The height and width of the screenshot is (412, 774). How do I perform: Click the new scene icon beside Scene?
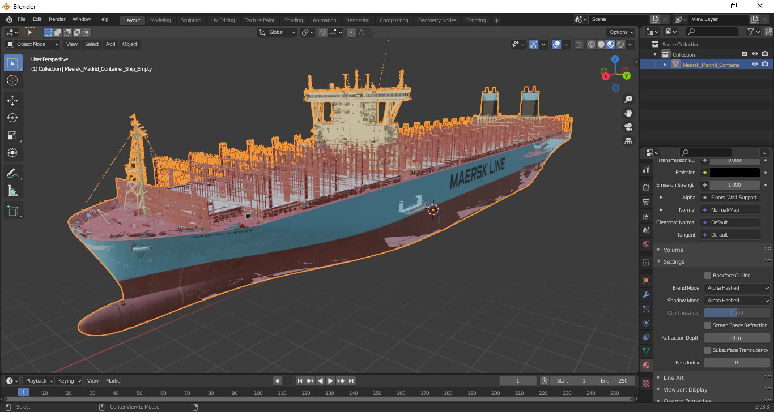point(655,19)
